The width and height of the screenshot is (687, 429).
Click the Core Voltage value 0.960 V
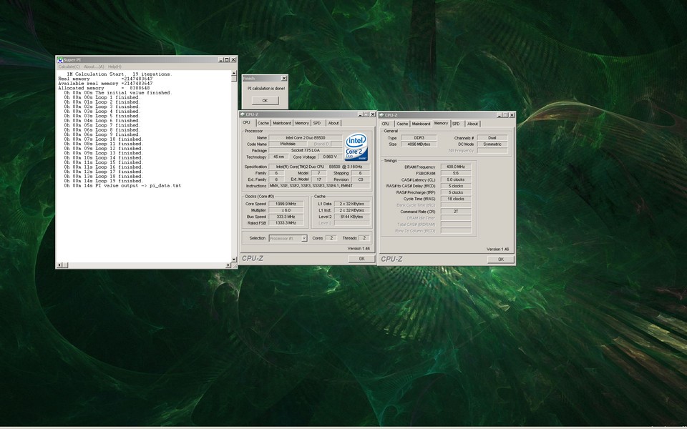[329, 157]
